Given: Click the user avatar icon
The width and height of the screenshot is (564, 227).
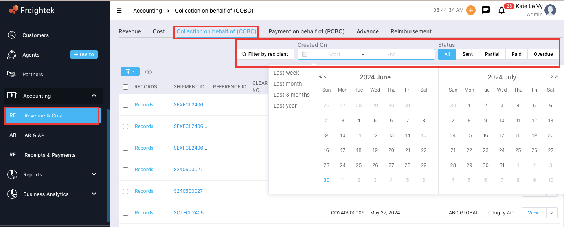Looking at the screenshot, I should pyautogui.click(x=550, y=10).
